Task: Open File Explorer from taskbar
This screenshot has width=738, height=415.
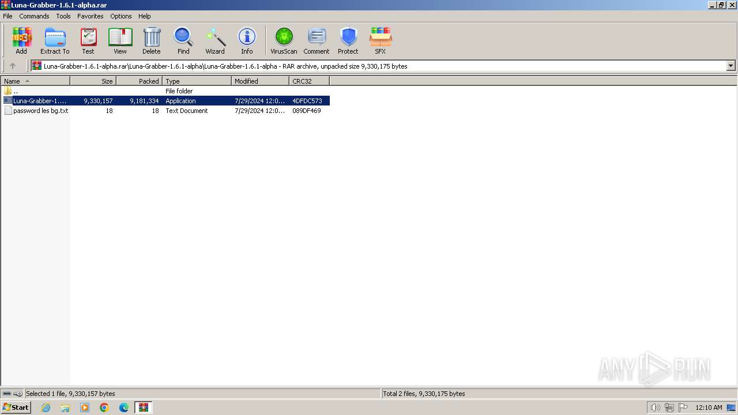Action: (65, 408)
